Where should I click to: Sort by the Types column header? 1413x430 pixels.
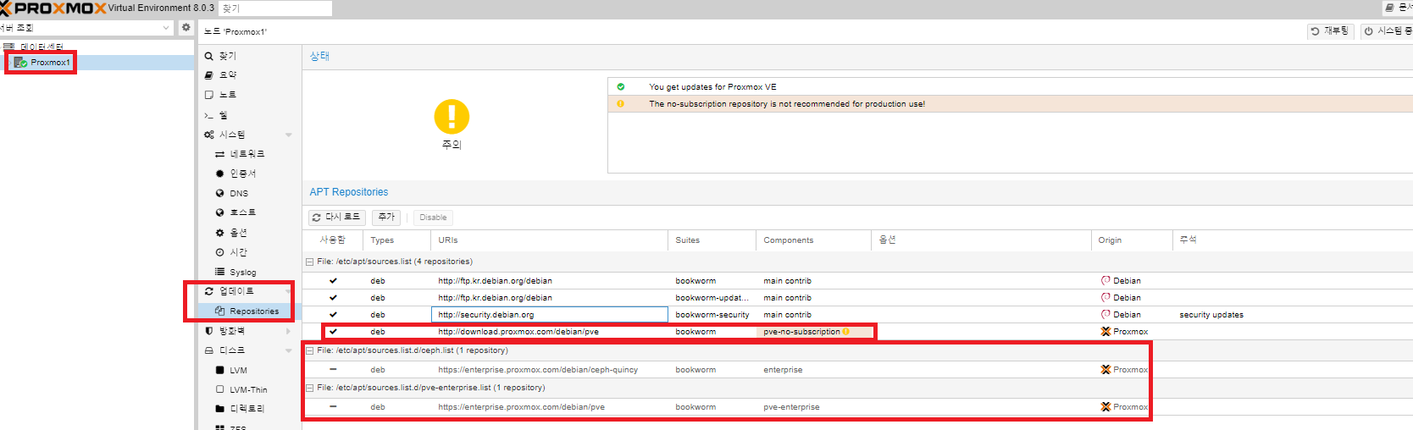[397, 240]
